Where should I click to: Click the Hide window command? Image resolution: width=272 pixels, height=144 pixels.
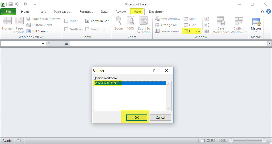pos(190,25)
